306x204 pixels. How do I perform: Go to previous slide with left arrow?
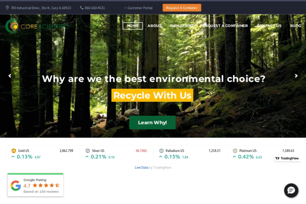(10, 76)
